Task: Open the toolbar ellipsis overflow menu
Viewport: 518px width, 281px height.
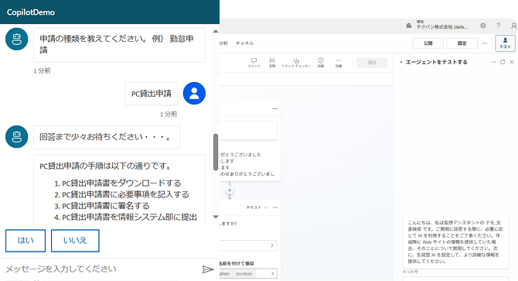Action: [x=339, y=63]
